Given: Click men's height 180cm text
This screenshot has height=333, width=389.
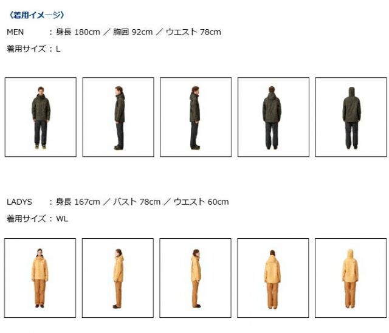Looking at the screenshot, I should pyautogui.click(x=78, y=32).
